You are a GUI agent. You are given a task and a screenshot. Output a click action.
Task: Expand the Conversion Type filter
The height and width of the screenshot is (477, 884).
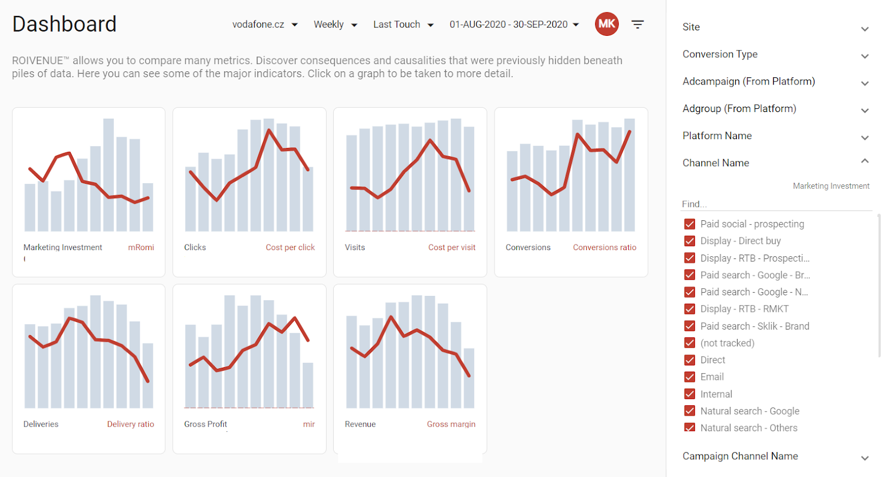pos(776,54)
